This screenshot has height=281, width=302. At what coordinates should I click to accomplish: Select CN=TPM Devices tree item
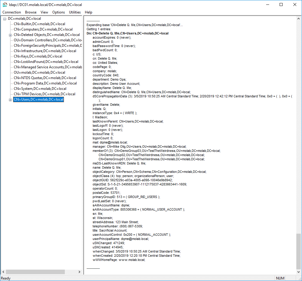[45, 94]
